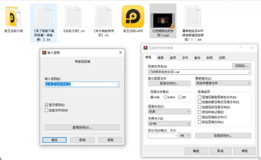This screenshot has width=261, height=160.
Task: Click the question mark help icon in the archive dialog
Action: (240, 48)
